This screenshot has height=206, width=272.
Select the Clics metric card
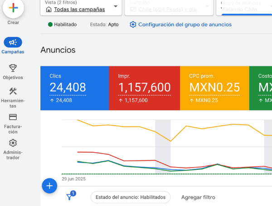[75, 88]
